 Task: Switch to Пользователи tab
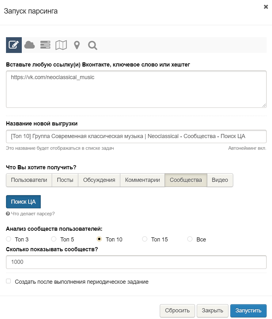click(x=29, y=180)
